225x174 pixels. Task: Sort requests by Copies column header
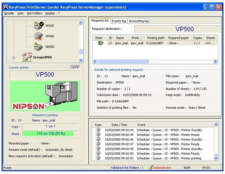coord(197,38)
